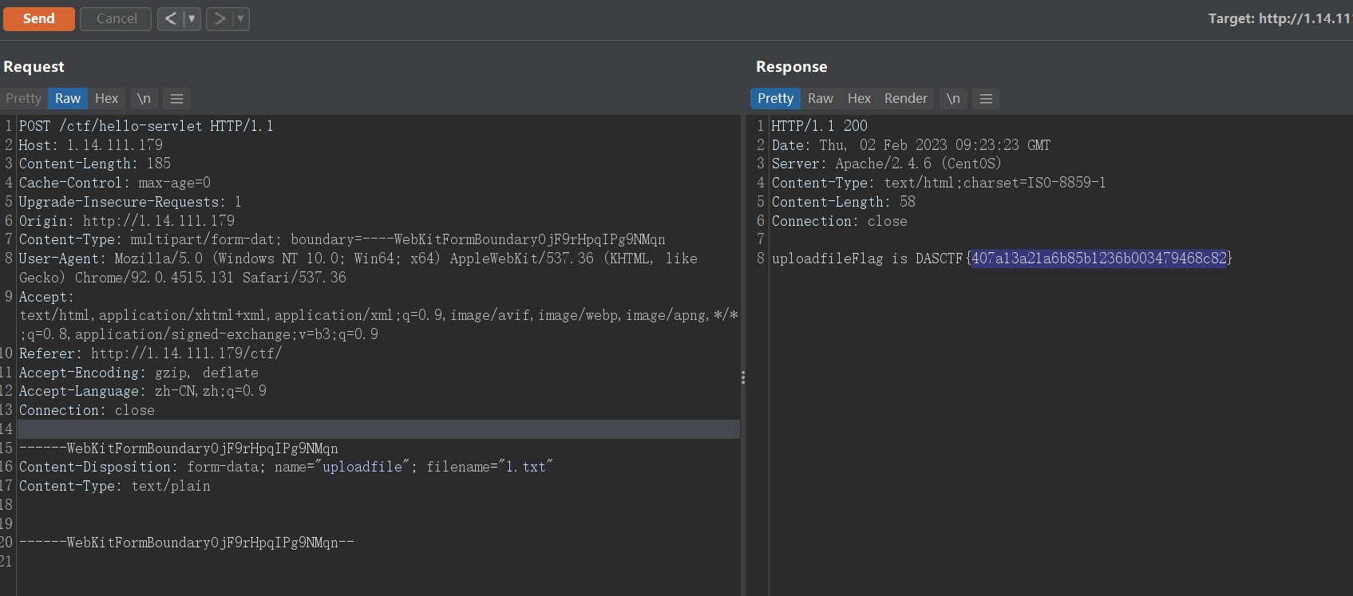Image resolution: width=1353 pixels, height=596 pixels.
Task: Click the Target URL label
Action: click(x=1279, y=18)
